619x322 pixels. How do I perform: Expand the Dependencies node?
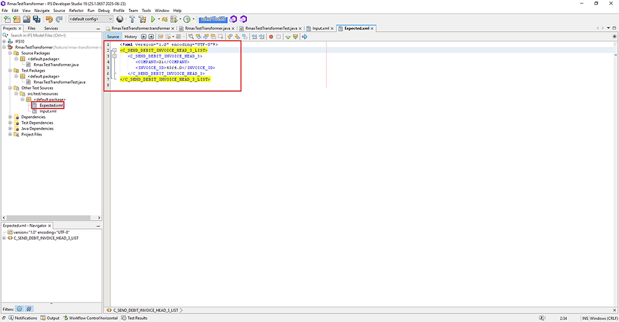pos(10,117)
